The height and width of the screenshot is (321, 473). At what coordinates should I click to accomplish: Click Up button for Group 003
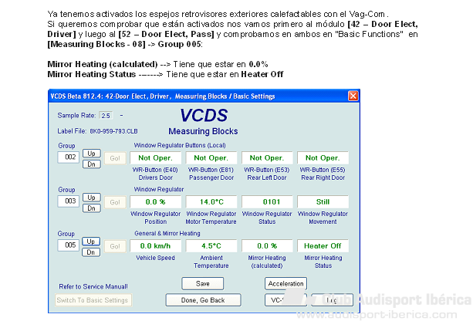pyautogui.click(x=91, y=198)
